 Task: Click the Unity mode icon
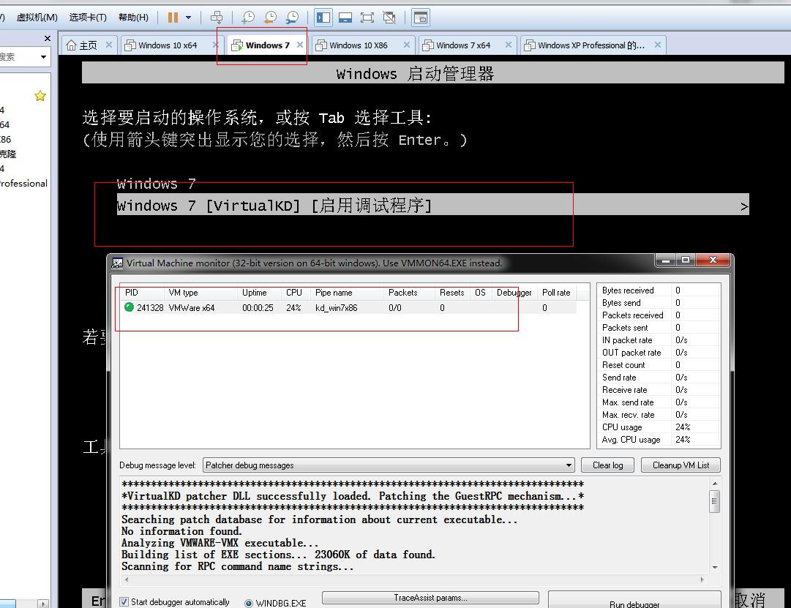point(389,17)
